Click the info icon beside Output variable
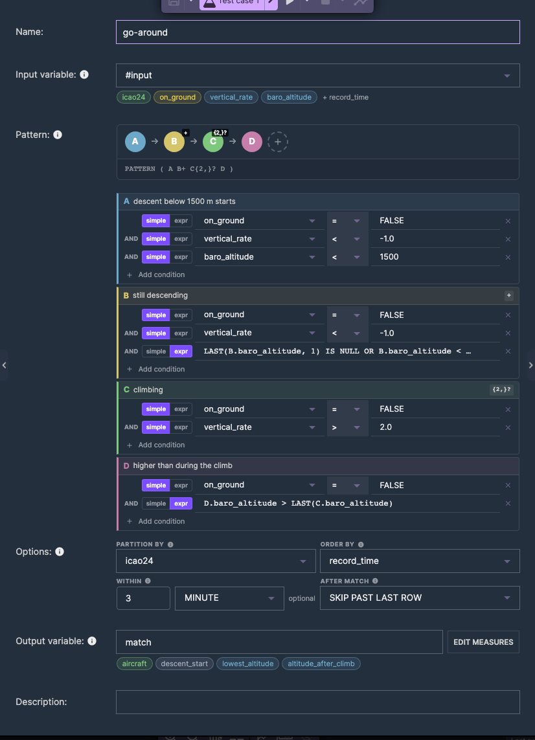 coord(92,641)
